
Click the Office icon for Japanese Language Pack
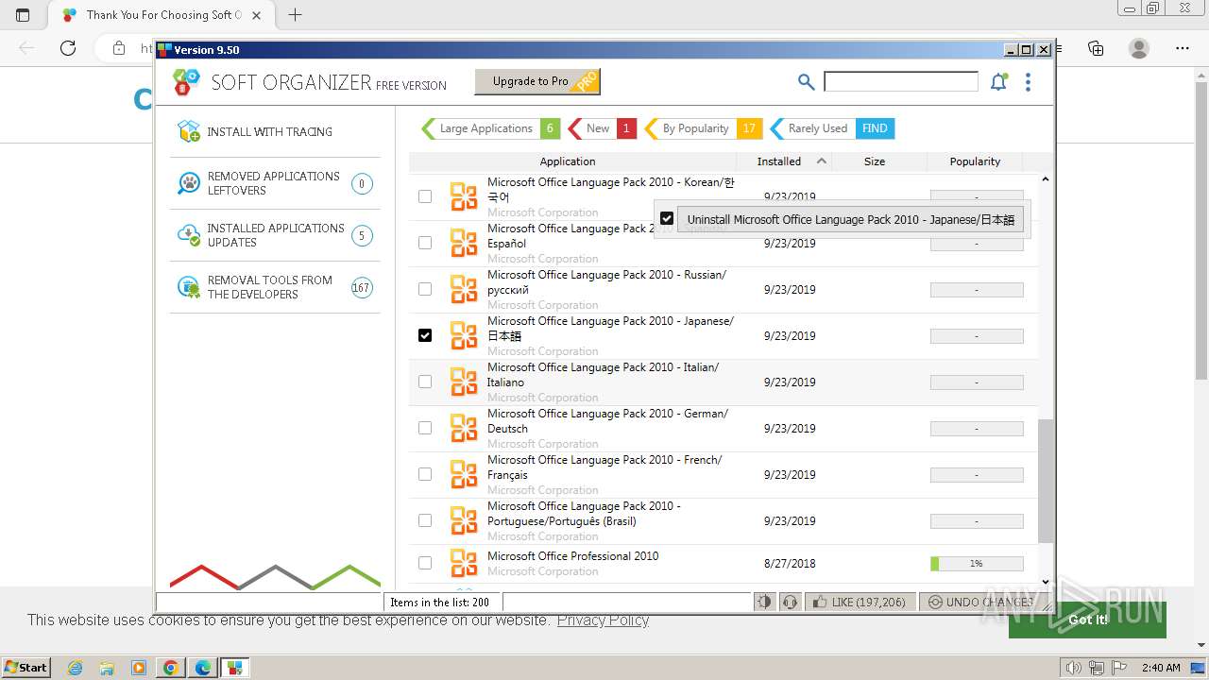464,335
